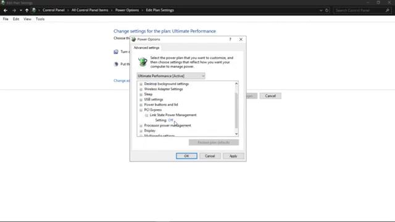Click Restore plan defaults button

click(214, 142)
